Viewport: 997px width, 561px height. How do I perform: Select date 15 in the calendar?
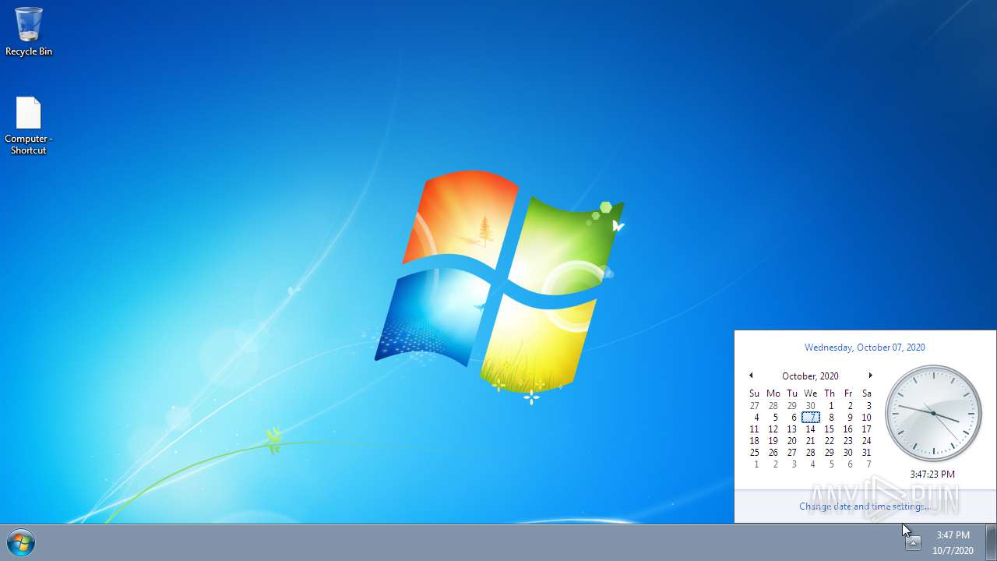tap(830, 429)
